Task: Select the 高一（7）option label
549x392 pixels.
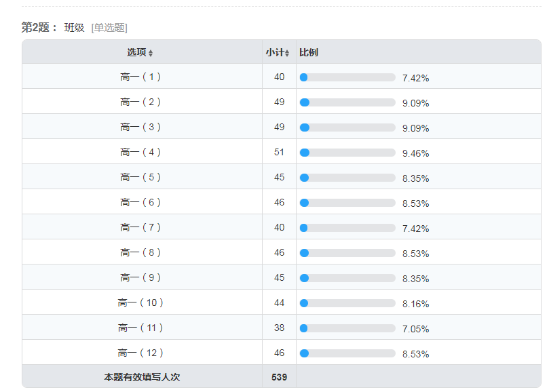Action: coord(140,227)
